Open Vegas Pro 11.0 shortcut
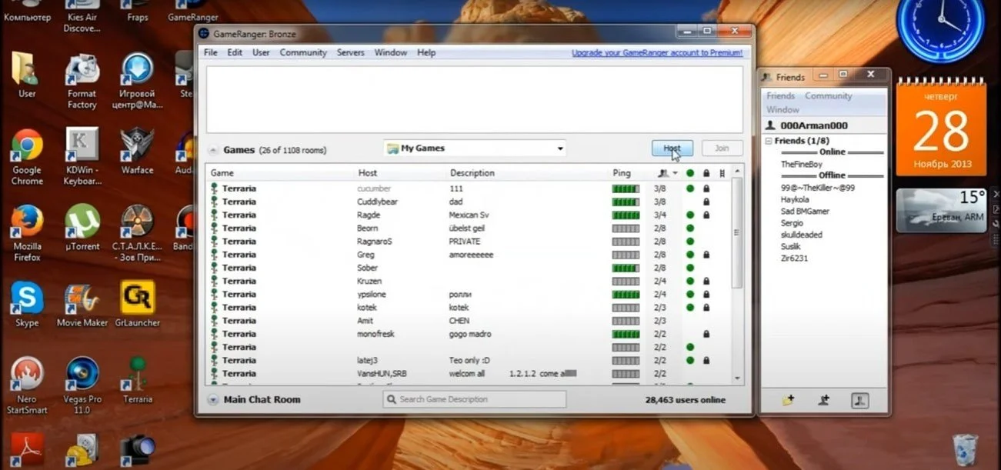Screen dimensions: 1001x470 (82, 386)
